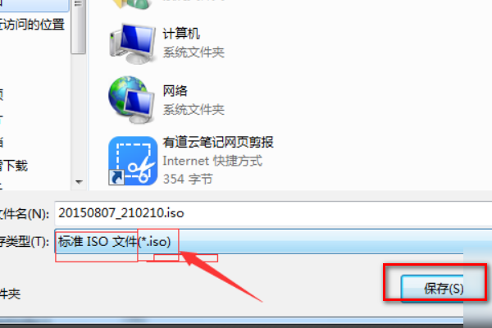Click the 计算机 item name label

tap(181, 34)
